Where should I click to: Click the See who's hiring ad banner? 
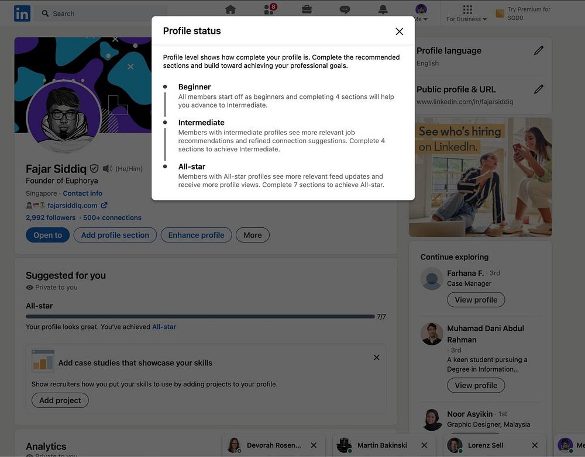tap(480, 177)
